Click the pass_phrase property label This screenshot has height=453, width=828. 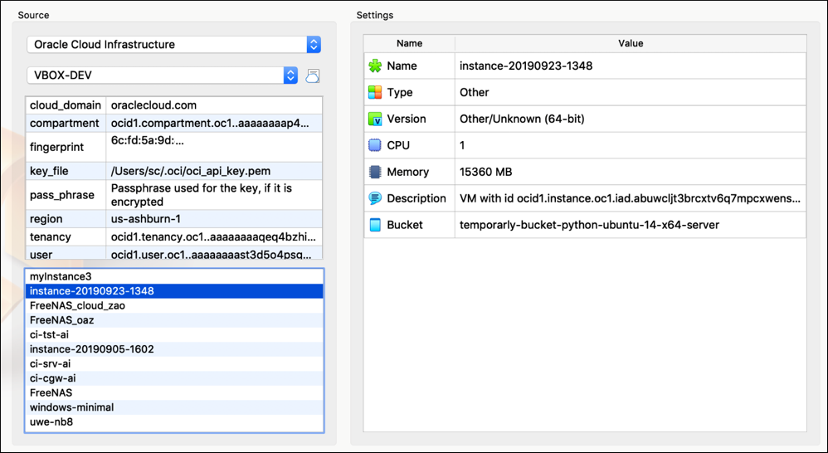click(x=66, y=195)
